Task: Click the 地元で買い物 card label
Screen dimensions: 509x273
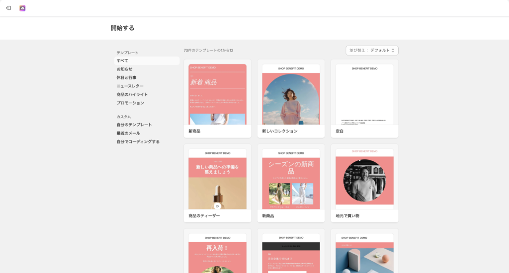Action: [347, 215]
